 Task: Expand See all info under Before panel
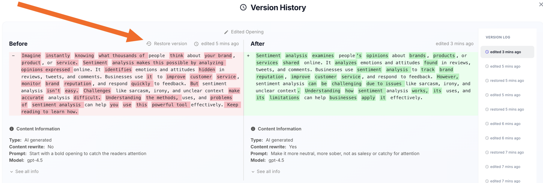click(24, 171)
